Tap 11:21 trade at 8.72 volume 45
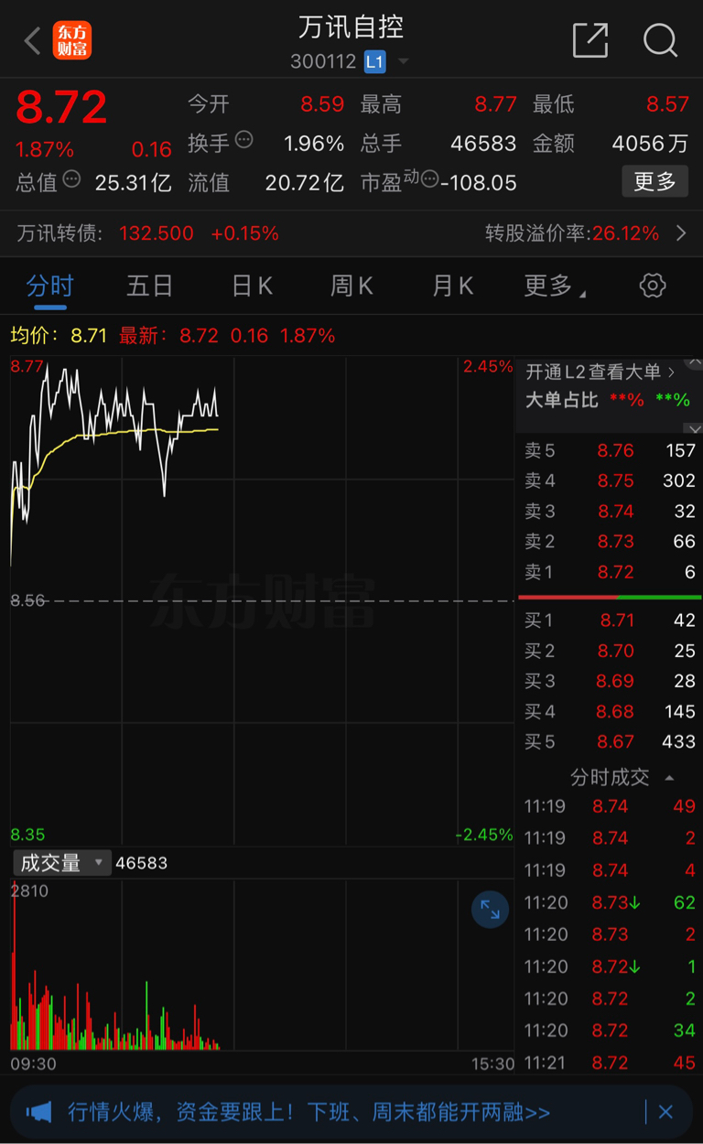This screenshot has width=703, height=1144. 611,1063
